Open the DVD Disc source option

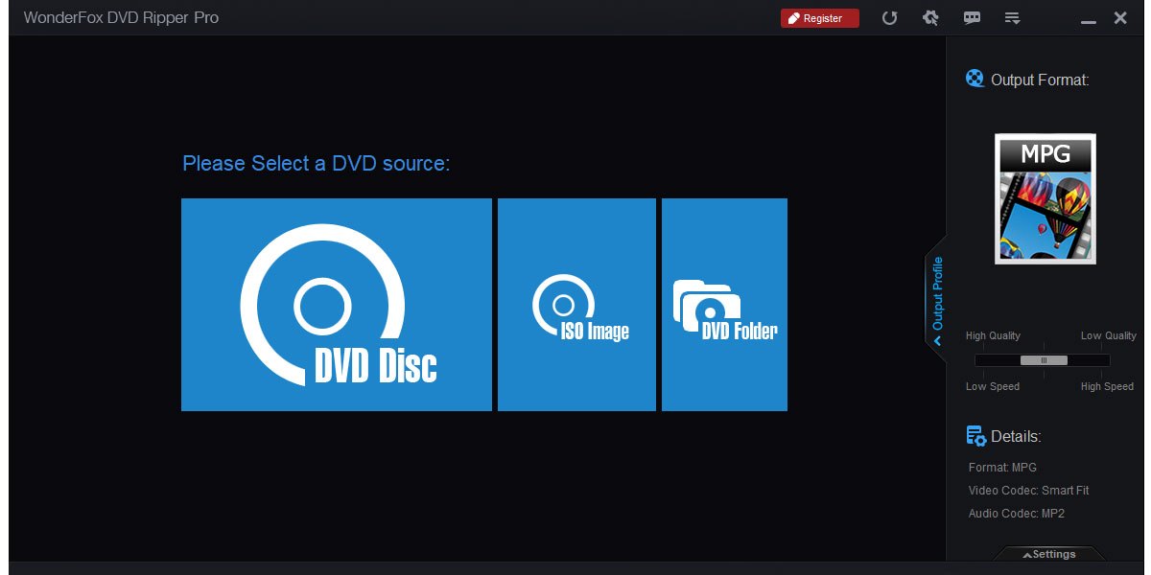coord(336,304)
